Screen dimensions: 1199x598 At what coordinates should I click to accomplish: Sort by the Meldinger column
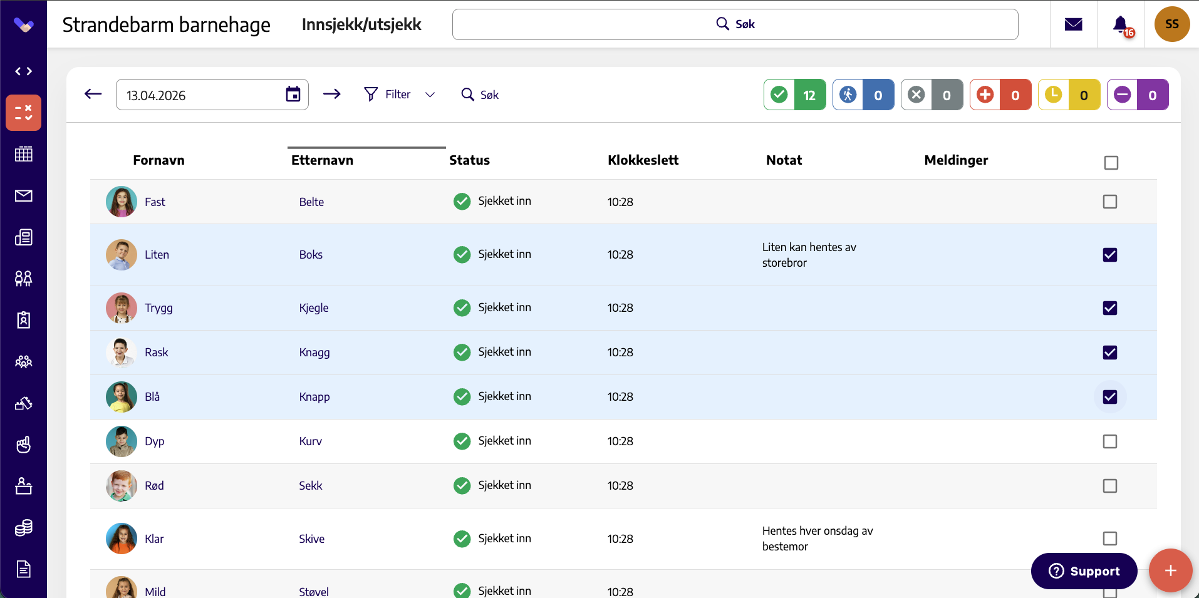(x=956, y=160)
